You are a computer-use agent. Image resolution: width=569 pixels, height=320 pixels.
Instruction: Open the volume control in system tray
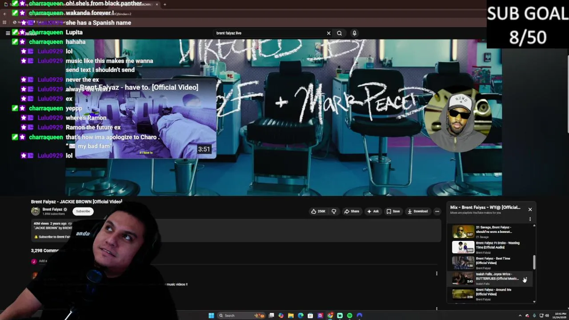click(x=547, y=316)
